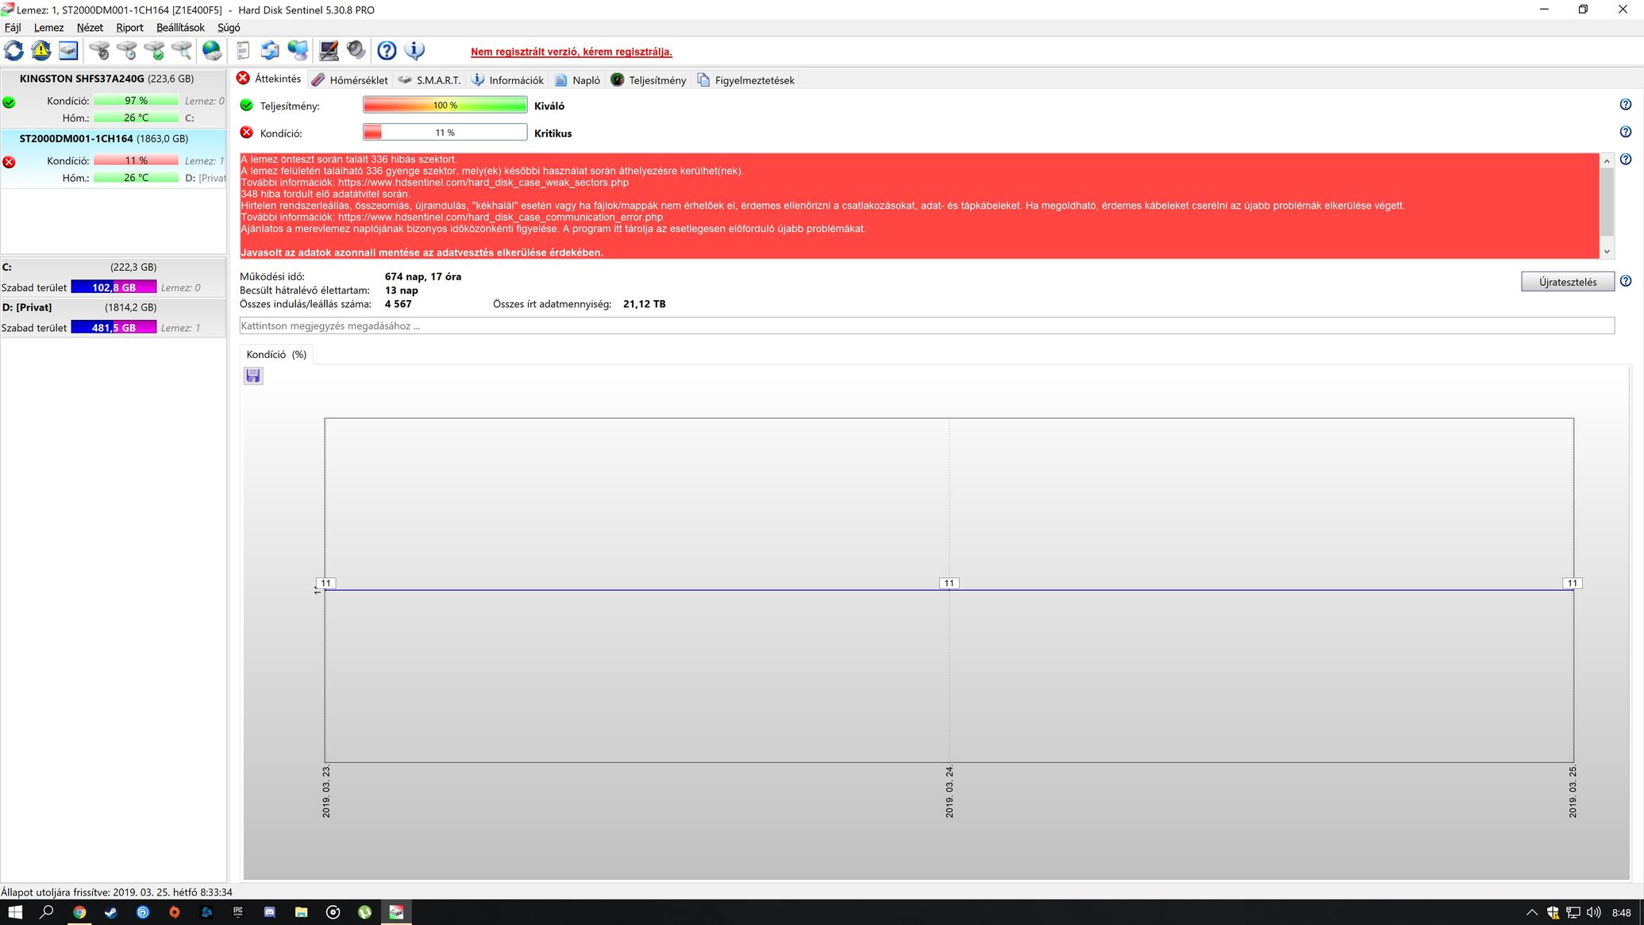Viewport: 1644px width, 925px height.
Task: Click the weak sectors hdsentinel URL text
Action: 483,183
